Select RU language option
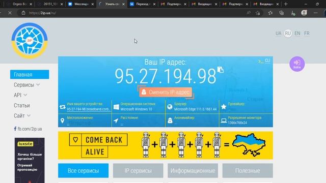The width and height of the screenshot is (326, 183). tap(288, 34)
